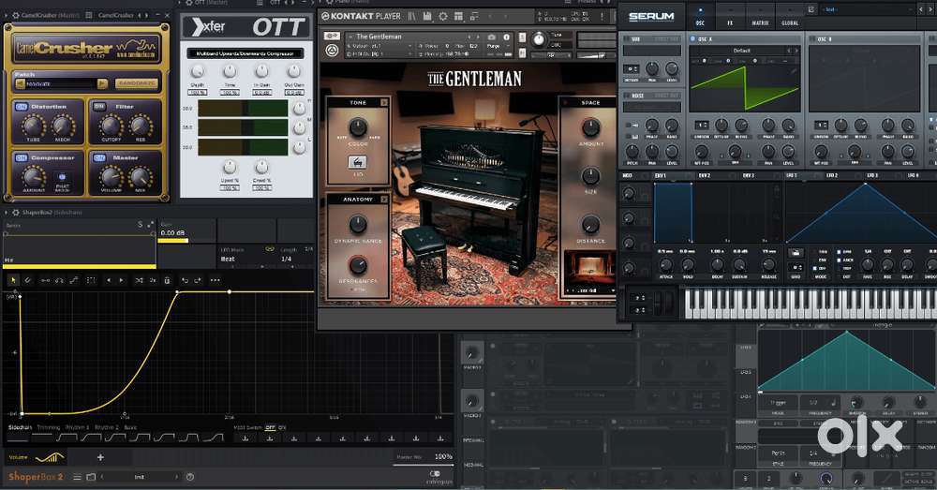Image resolution: width=937 pixels, height=490 pixels.
Task: Toggle the Distortion ON switch
Action: coord(22,107)
